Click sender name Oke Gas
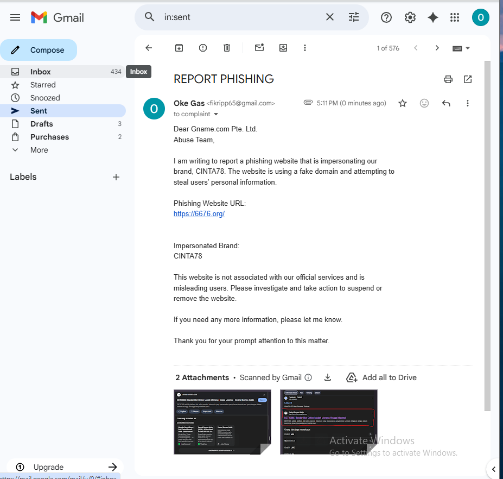 click(189, 103)
